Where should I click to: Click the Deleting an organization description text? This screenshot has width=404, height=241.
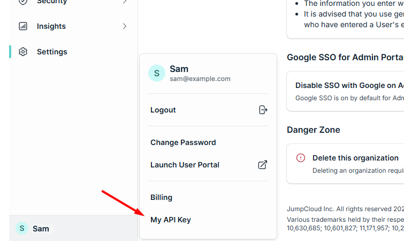click(358, 171)
